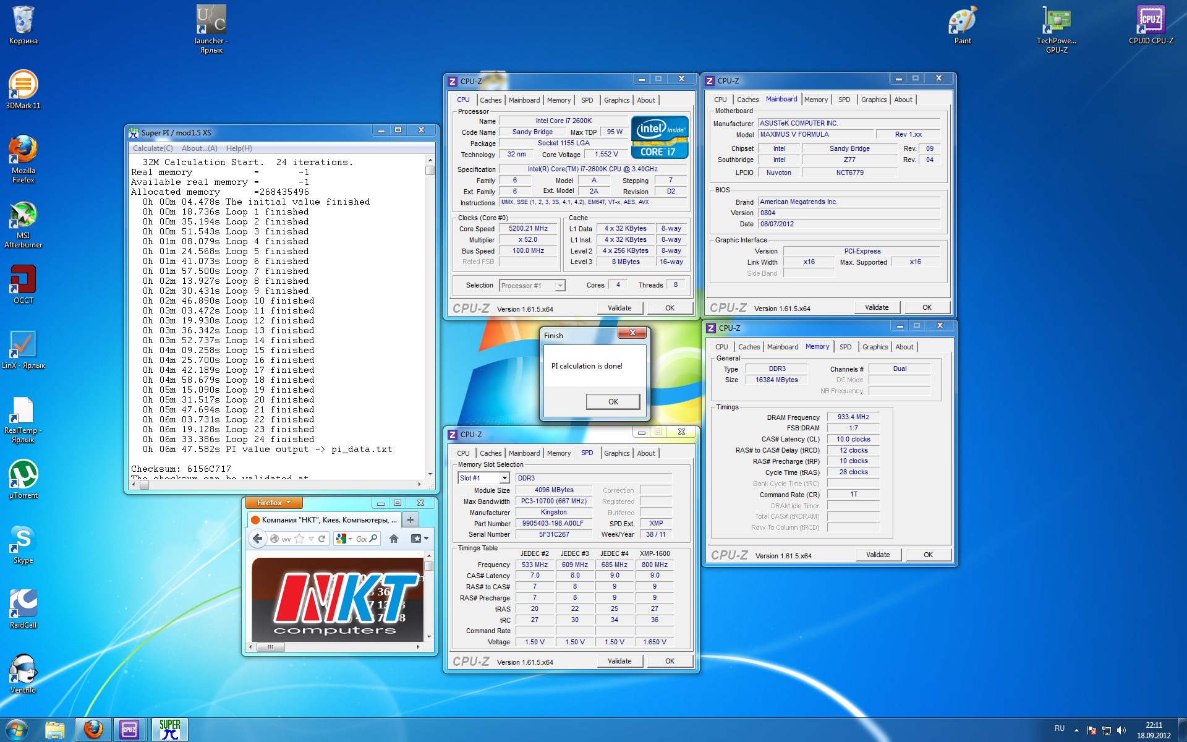Select Memory tab in top-left CPU-Z window
Viewport: 1187px width, 742px height.
(x=559, y=100)
